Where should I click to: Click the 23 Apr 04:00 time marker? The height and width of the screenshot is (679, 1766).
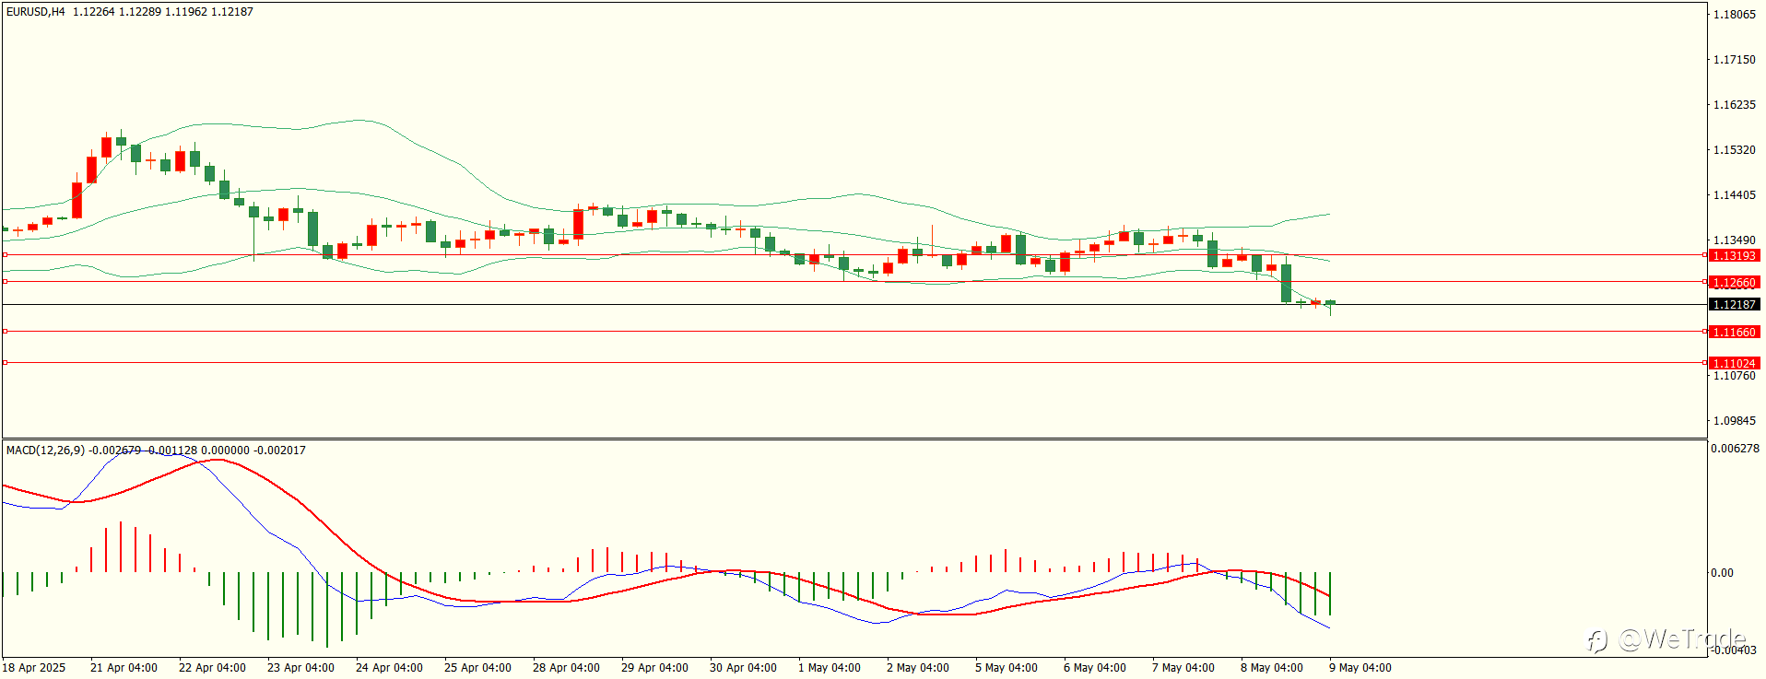click(300, 668)
